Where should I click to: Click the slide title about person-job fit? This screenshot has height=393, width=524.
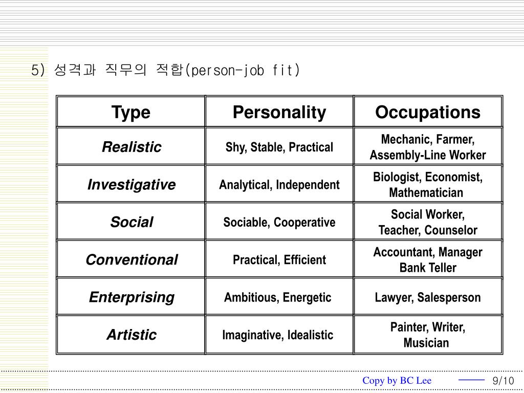tap(166, 70)
